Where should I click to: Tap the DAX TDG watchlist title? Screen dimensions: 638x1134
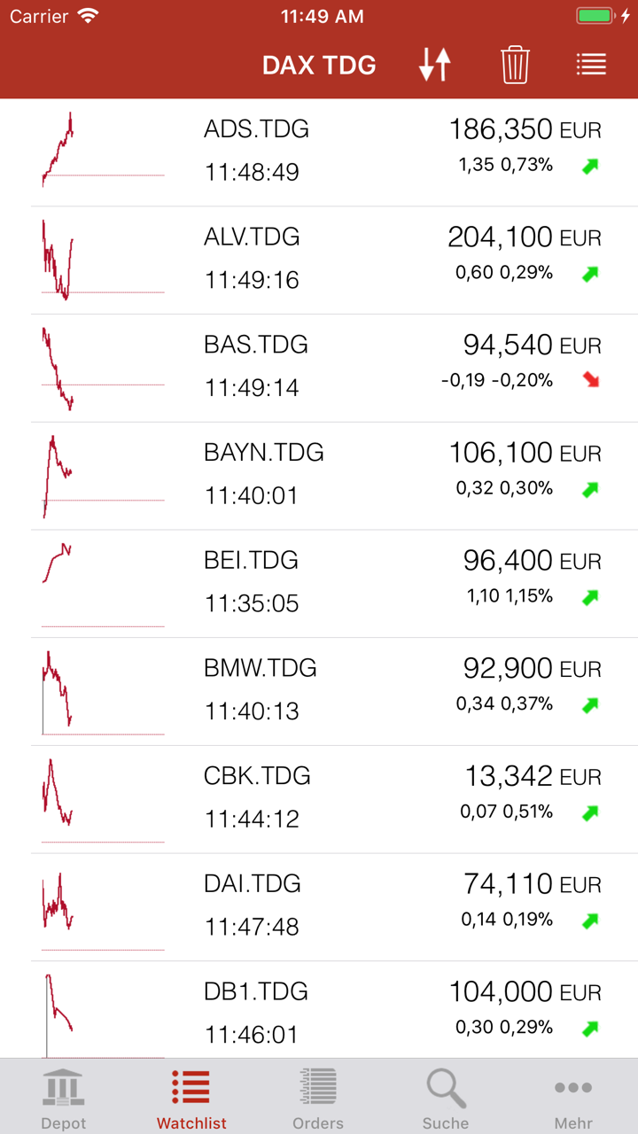click(319, 65)
